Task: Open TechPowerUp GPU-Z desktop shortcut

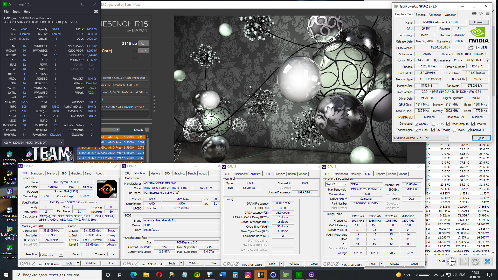Action: point(10,233)
